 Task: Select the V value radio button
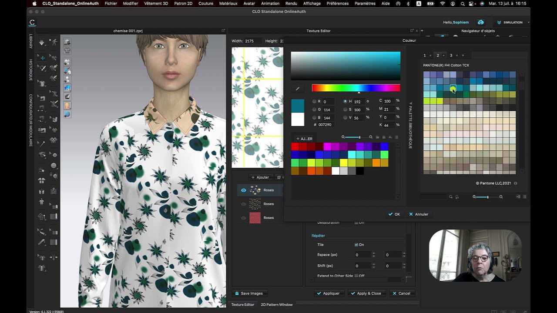click(x=345, y=117)
